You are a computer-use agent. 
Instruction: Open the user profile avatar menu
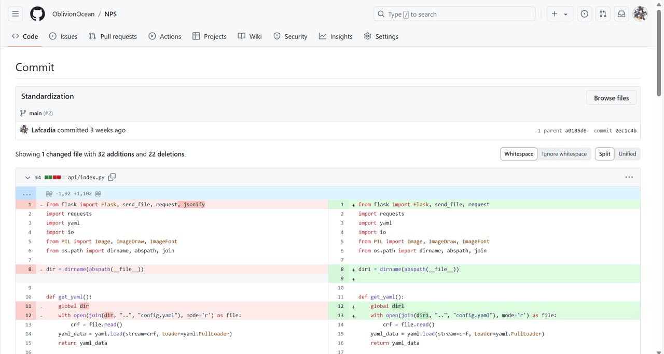pos(640,14)
